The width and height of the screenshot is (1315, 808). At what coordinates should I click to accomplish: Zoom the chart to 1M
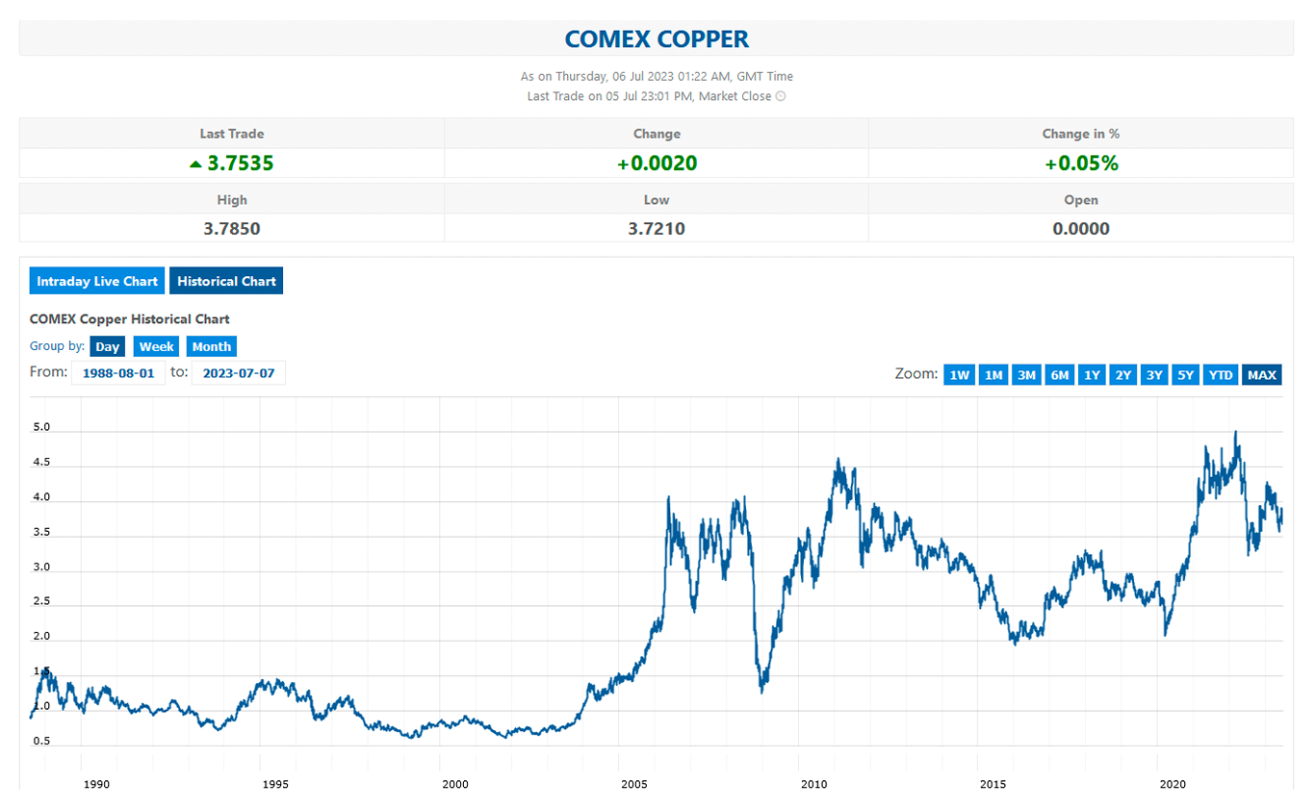(x=993, y=375)
